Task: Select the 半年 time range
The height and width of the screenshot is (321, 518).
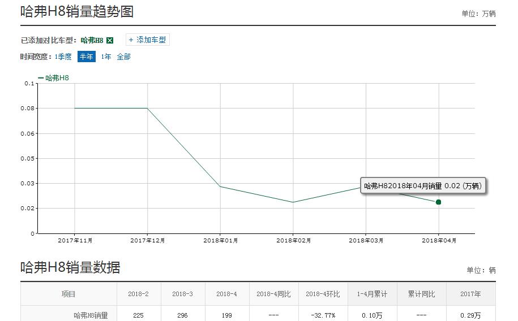Action: [x=87, y=57]
